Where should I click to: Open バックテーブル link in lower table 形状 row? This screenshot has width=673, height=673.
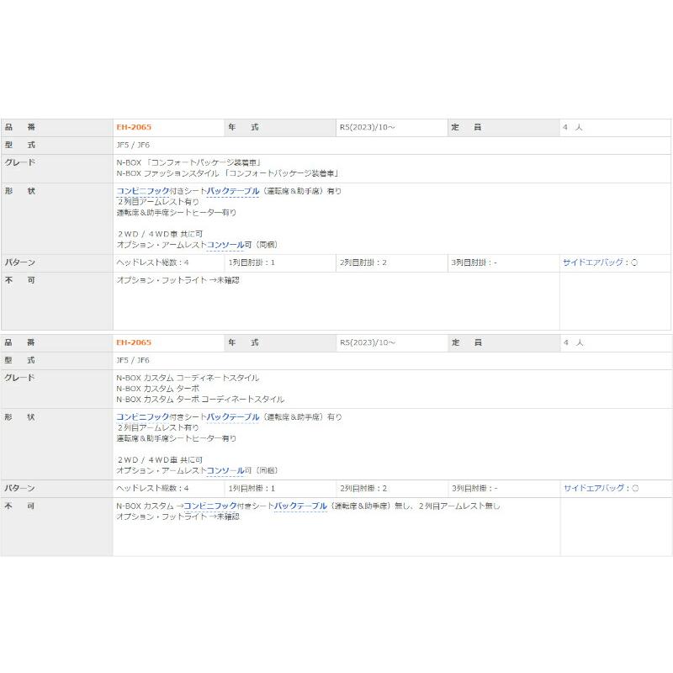233,416
